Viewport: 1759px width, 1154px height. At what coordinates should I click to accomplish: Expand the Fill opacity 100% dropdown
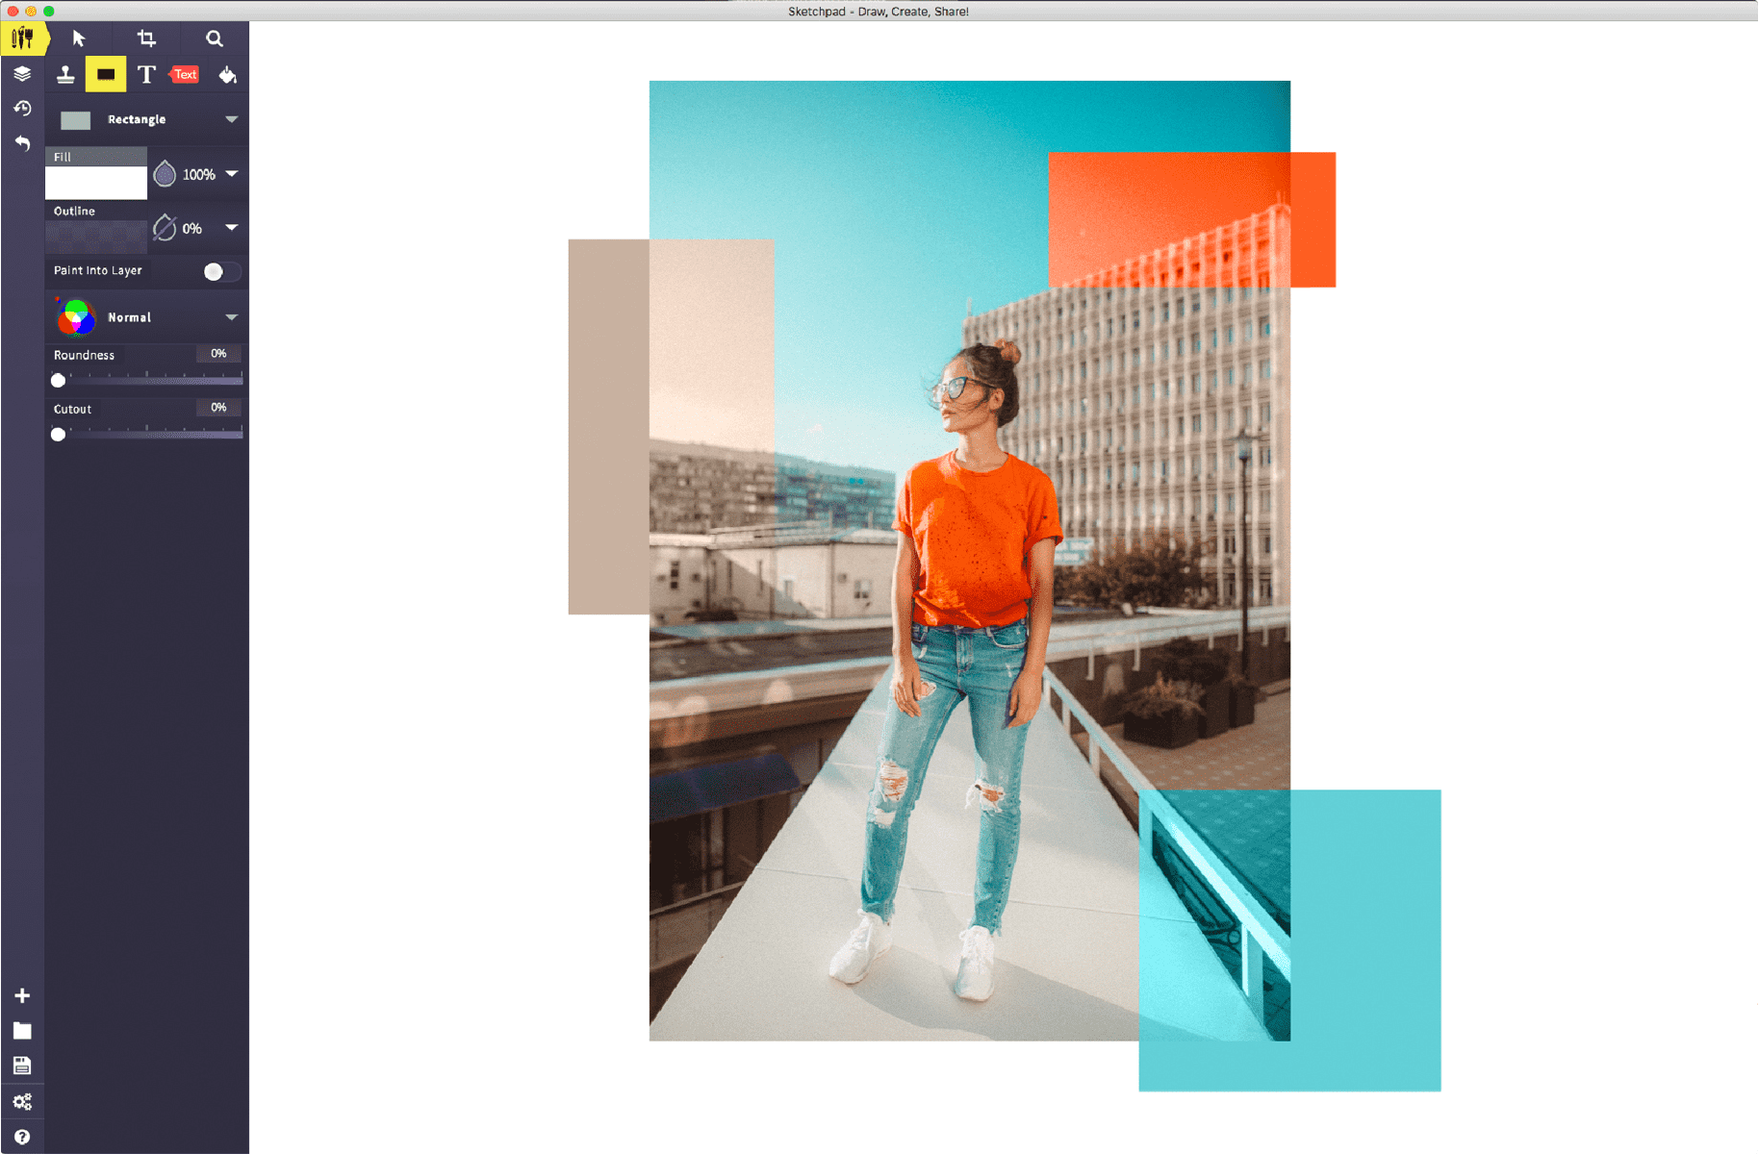[232, 174]
